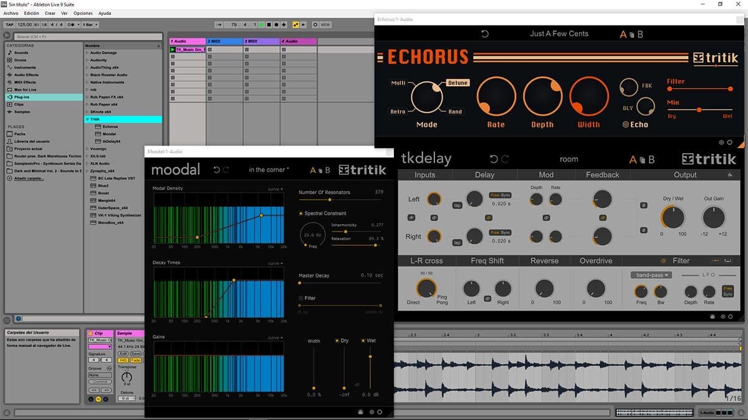748x420 pixels.
Task: Click the Moodal undo arrow
Action: (x=216, y=170)
